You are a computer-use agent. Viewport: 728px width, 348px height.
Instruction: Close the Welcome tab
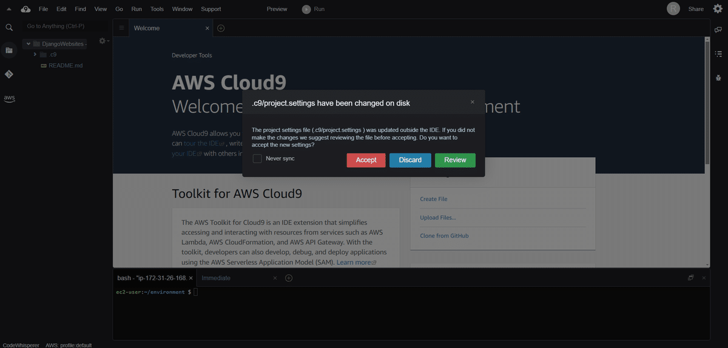click(x=207, y=28)
